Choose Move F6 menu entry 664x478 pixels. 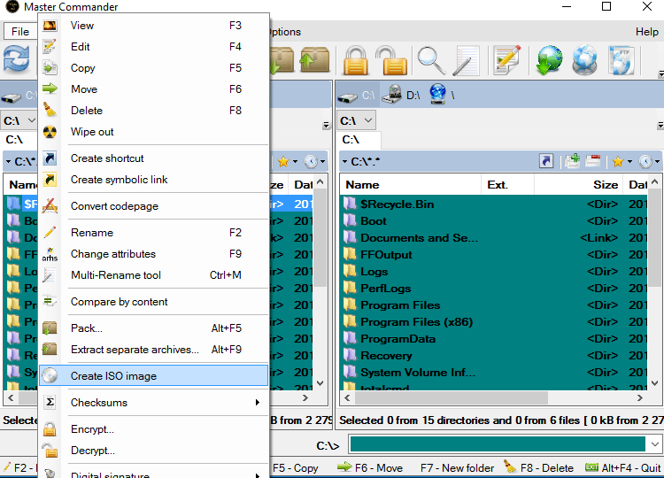[x=153, y=89]
